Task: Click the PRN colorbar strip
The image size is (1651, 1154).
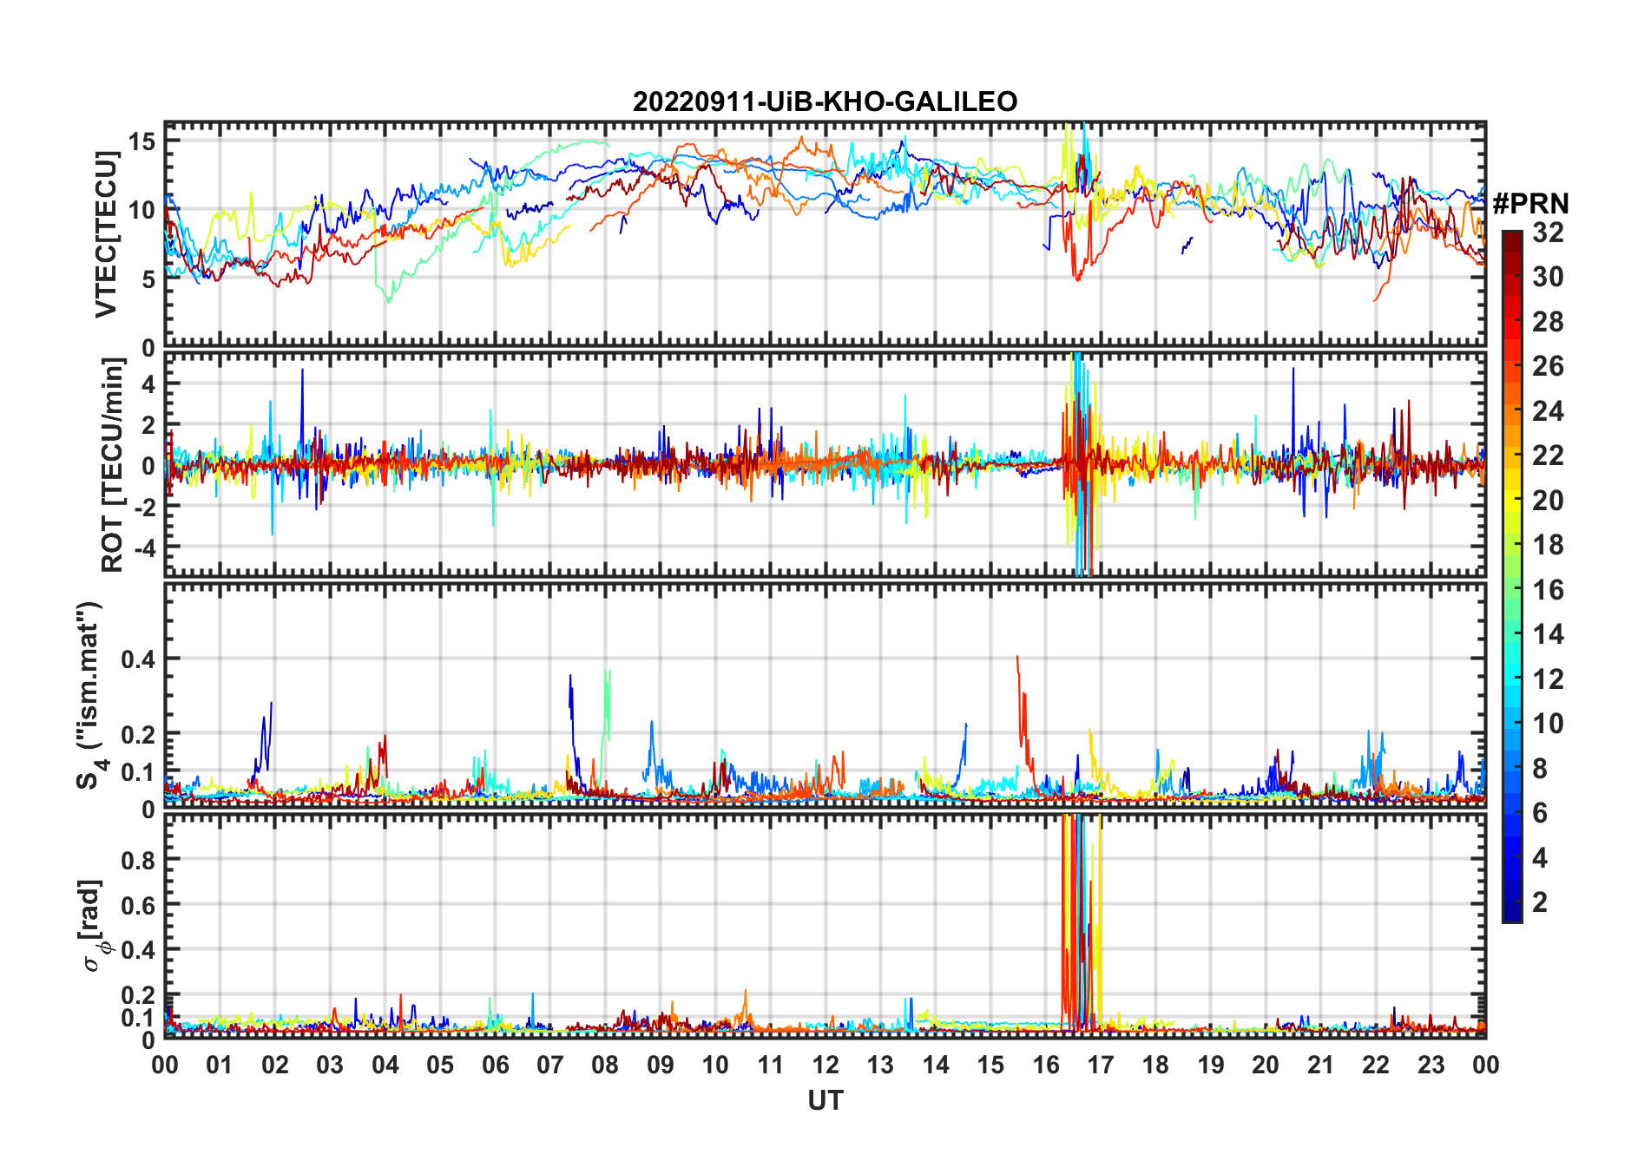Action: coord(1512,576)
